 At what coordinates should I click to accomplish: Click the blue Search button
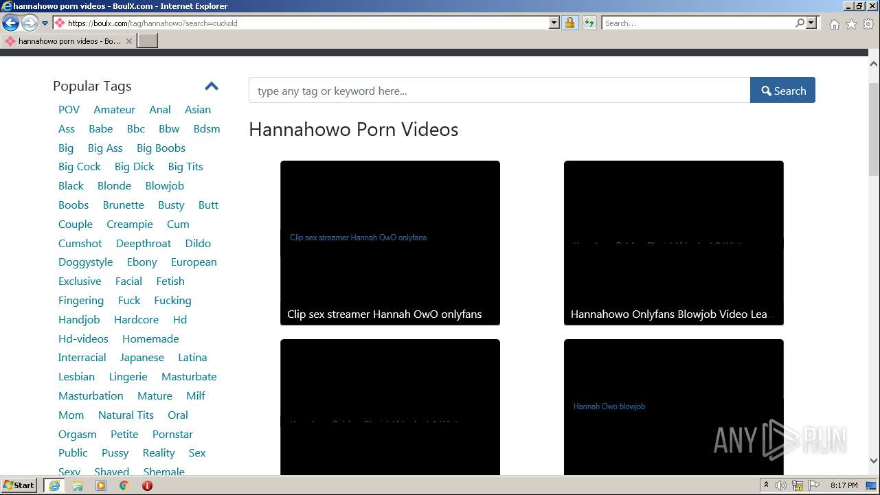(783, 91)
